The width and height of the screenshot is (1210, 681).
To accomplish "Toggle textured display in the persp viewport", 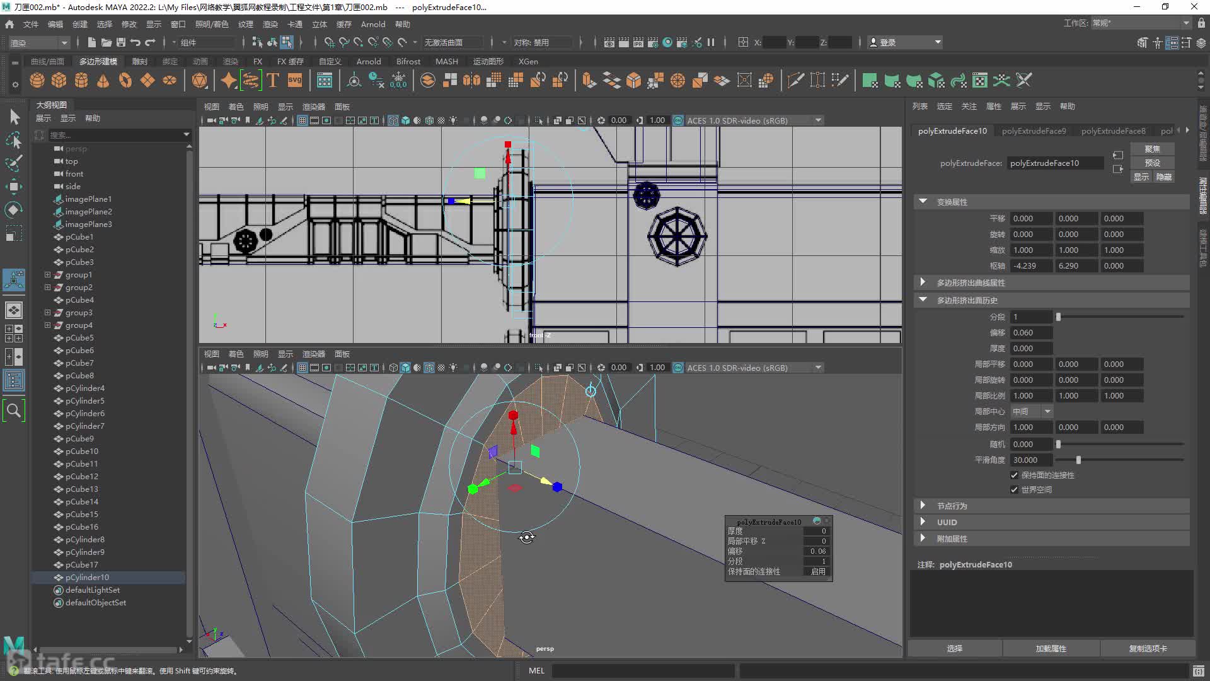I will 441,368.
